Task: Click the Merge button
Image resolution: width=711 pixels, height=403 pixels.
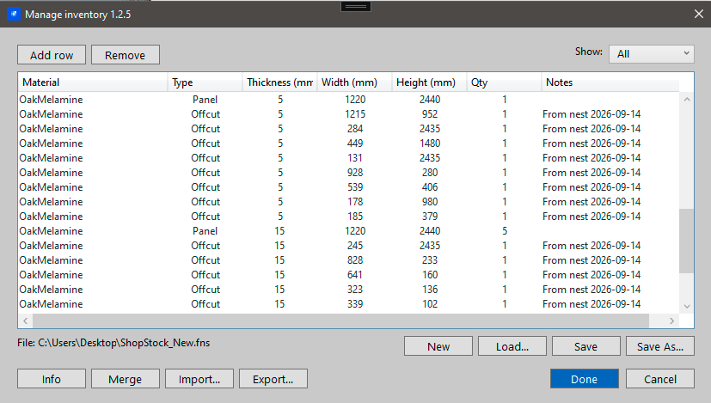Action: point(126,379)
